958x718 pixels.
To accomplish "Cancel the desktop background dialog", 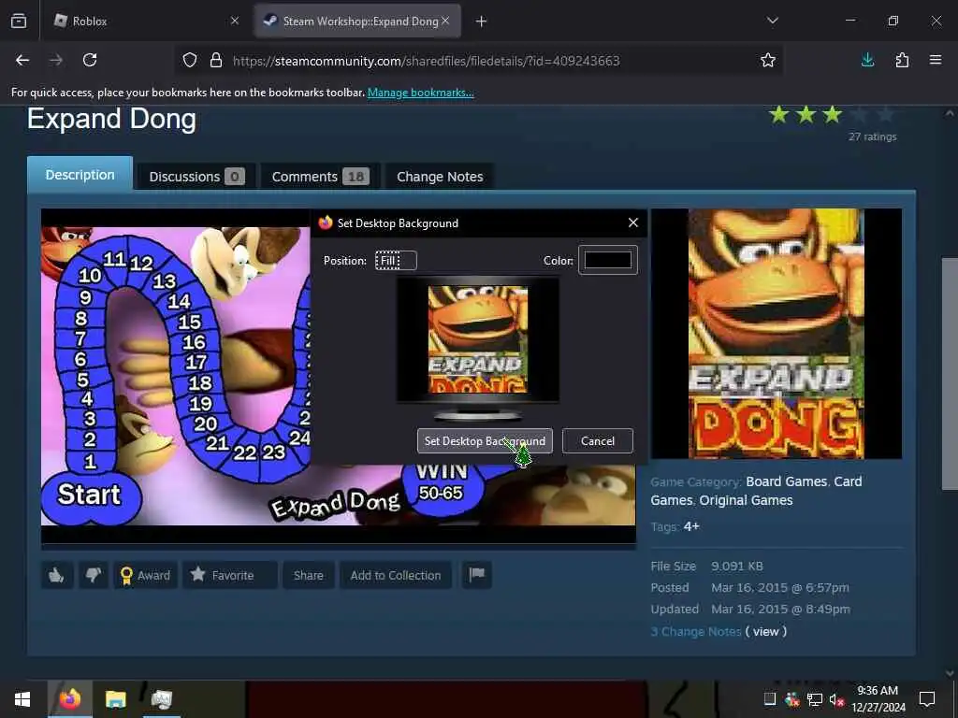I will point(598,441).
